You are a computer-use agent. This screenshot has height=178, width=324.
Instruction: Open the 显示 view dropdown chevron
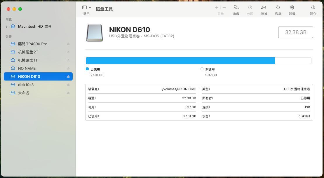(90, 8)
